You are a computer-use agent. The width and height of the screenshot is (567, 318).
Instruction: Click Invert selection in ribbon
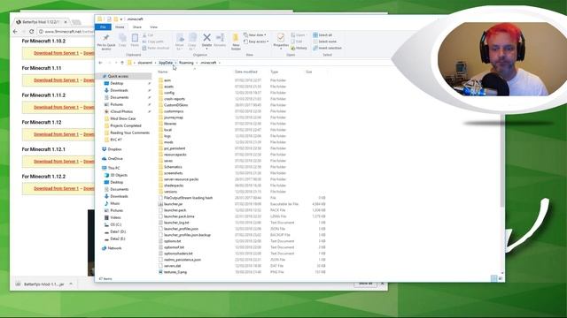click(327, 48)
